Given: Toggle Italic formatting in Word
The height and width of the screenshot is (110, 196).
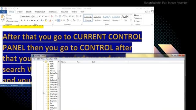Looking at the screenshot, I should (24, 20).
